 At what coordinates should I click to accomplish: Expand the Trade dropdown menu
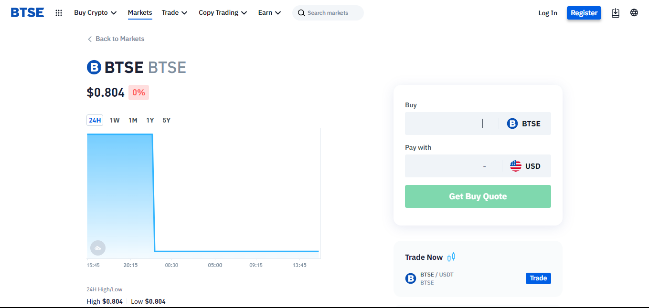click(x=175, y=13)
